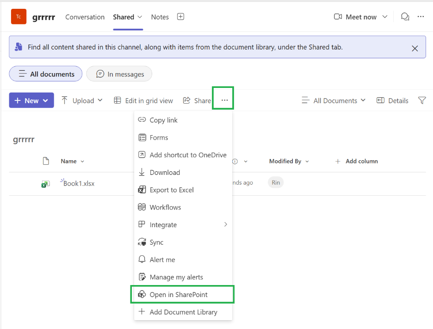Click the Rin modified-by chip
Viewport: 433px width, 329px height.
coord(276,183)
